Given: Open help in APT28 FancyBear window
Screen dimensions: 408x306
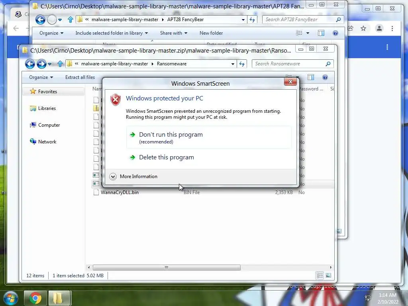Looking at the screenshot, I should pyautogui.click(x=335, y=33).
